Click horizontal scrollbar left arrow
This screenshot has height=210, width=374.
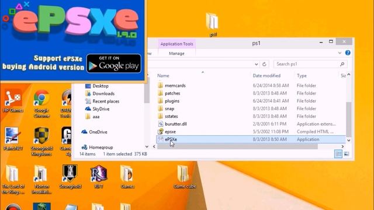click(154, 146)
